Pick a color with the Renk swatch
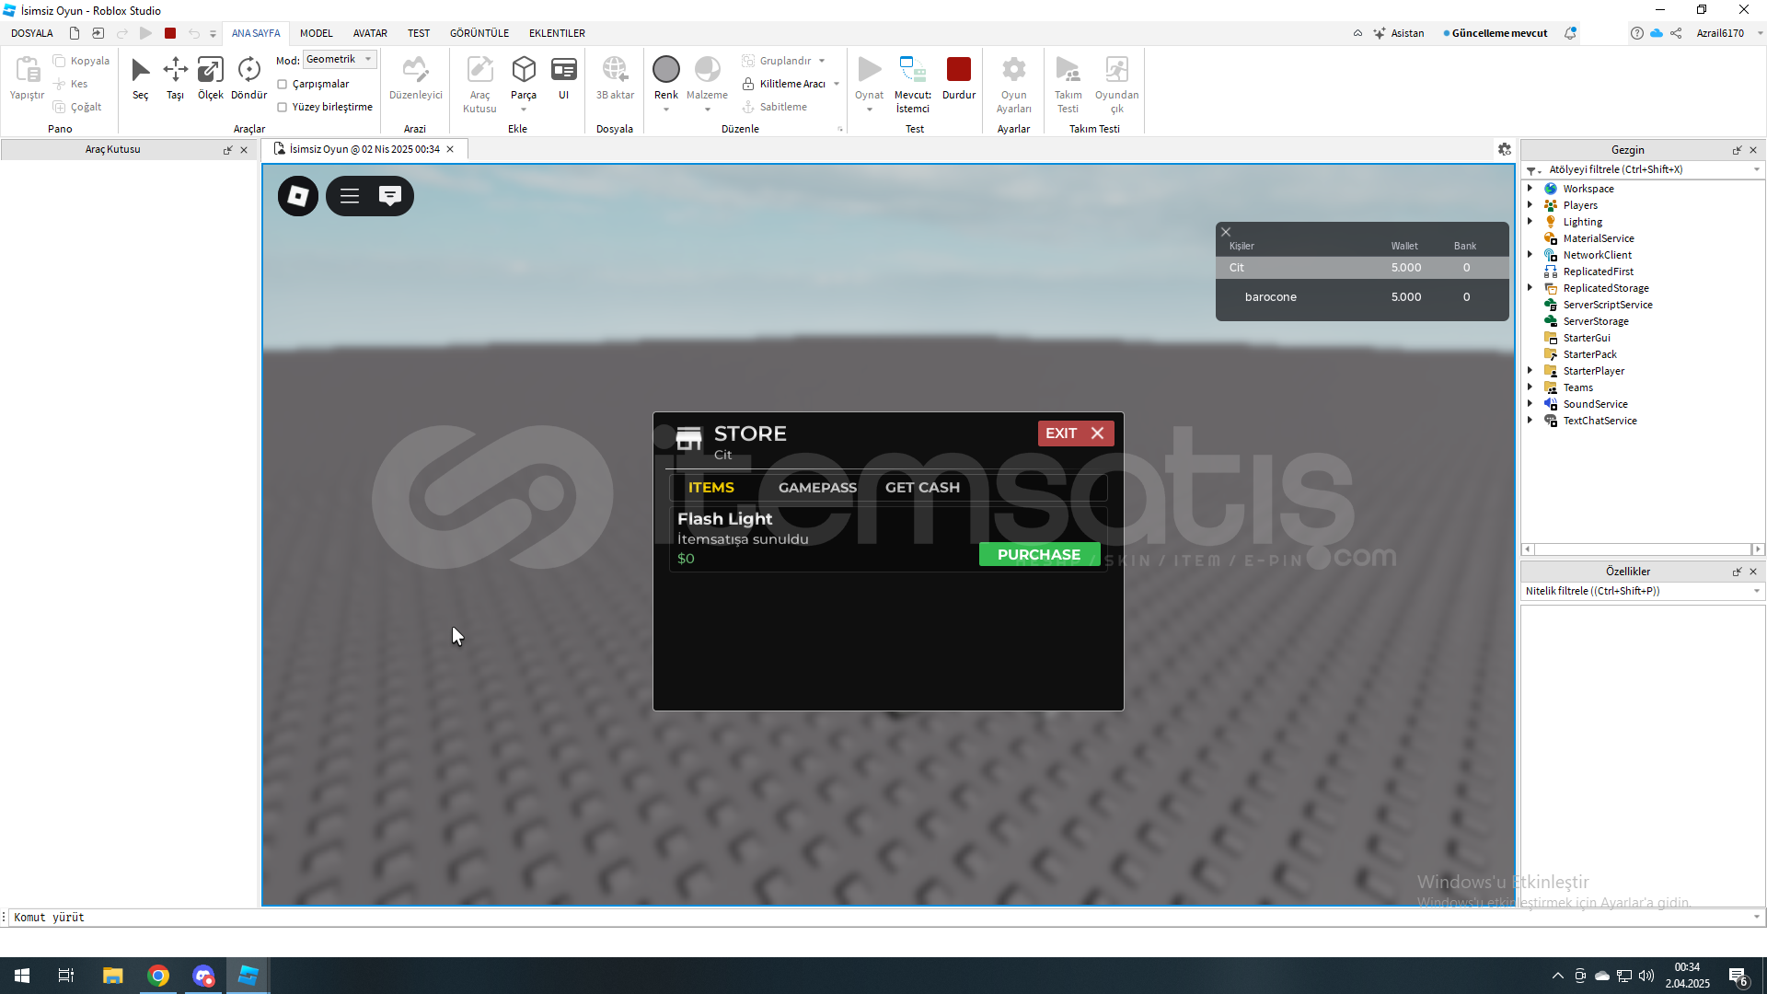 point(666,69)
